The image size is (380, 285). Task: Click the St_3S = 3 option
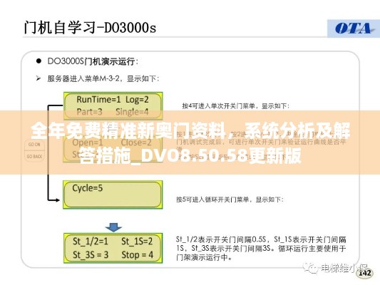pyautogui.click(x=91, y=255)
